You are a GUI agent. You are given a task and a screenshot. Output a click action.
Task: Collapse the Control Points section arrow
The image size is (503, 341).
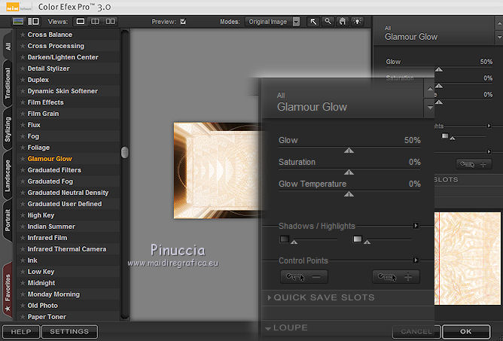pyautogui.click(x=416, y=260)
